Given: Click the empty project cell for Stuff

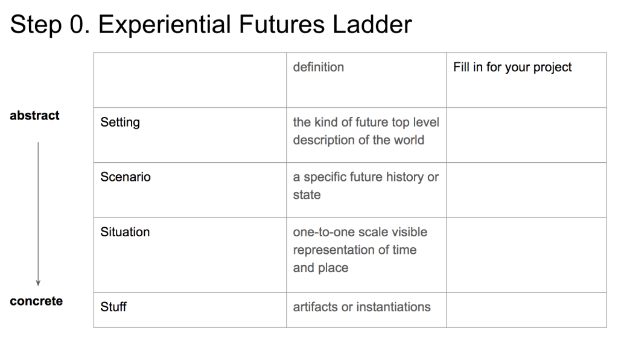Looking at the screenshot, I should [x=526, y=310].
